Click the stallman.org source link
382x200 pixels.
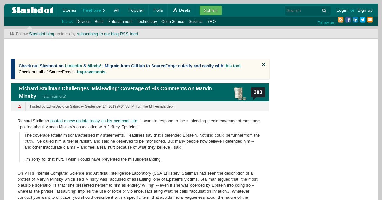click(x=54, y=97)
